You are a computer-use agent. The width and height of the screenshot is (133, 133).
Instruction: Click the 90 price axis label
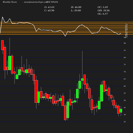pyautogui.click(x=125, y=43)
